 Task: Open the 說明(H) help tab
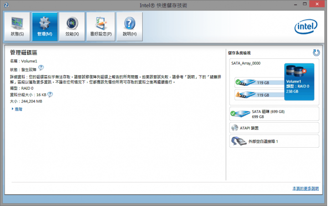pos(130,26)
